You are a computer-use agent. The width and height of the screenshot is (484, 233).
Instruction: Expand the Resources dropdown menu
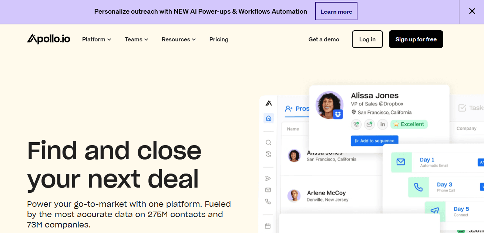click(x=178, y=39)
